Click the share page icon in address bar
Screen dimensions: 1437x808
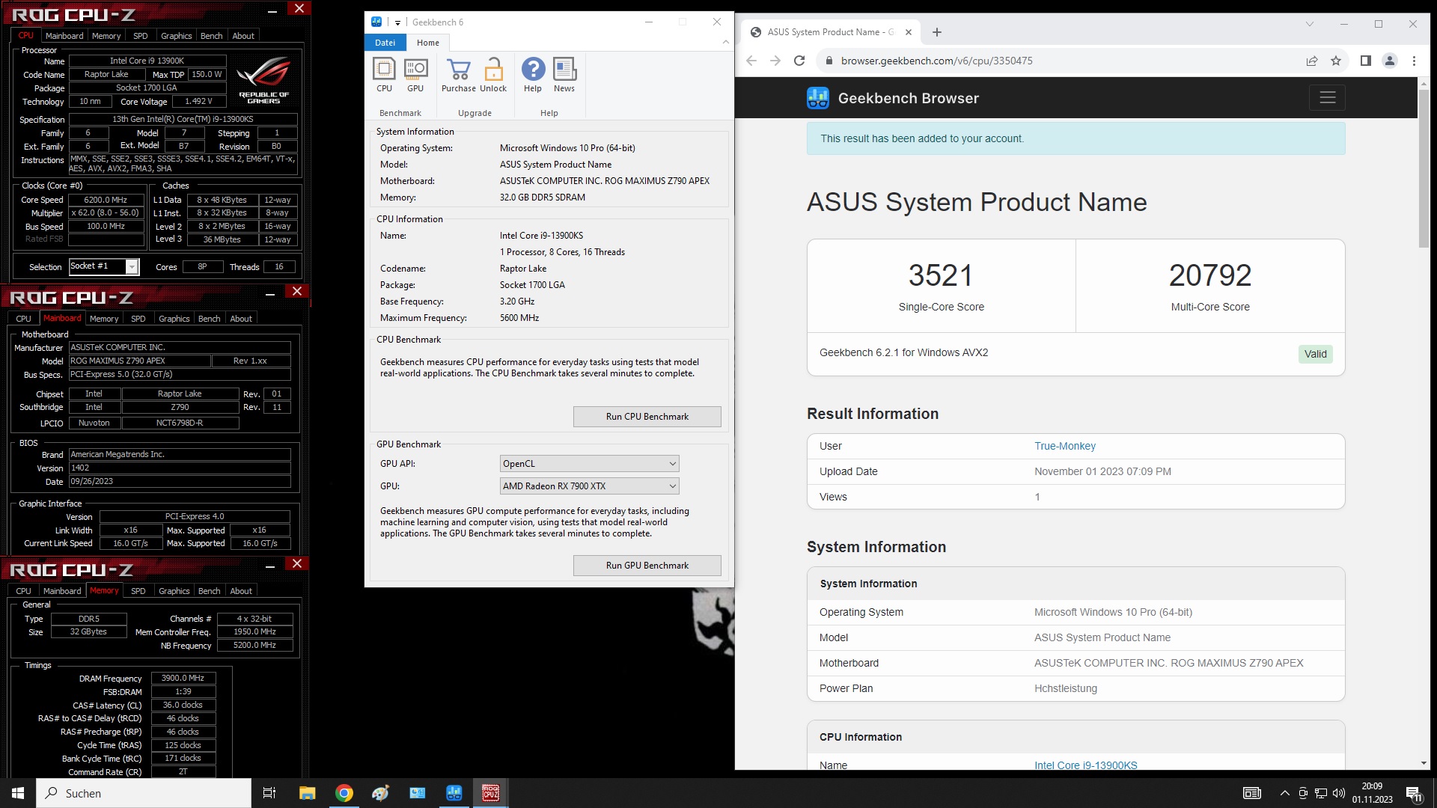point(1312,61)
